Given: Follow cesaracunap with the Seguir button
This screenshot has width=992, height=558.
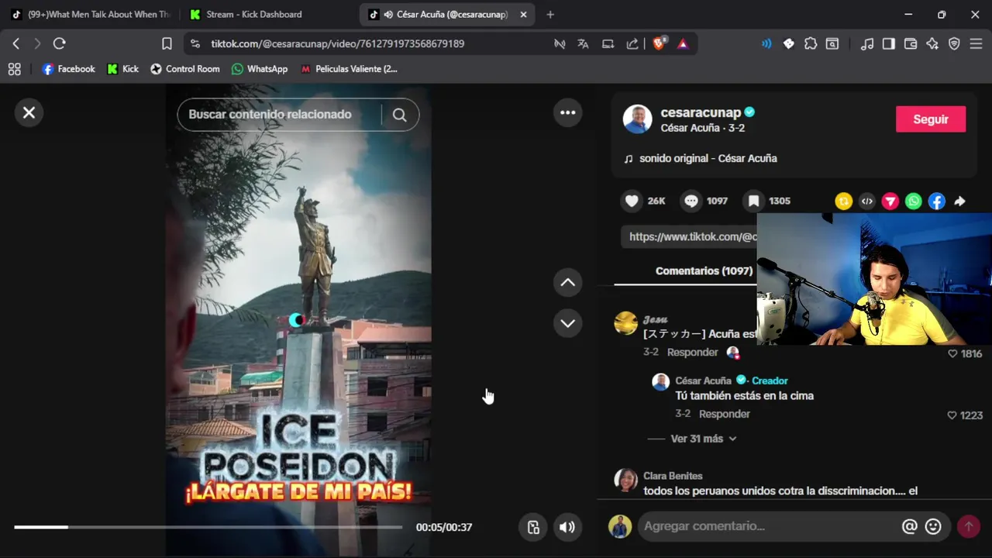Looking at the screenshot, I should click(930, 119).
